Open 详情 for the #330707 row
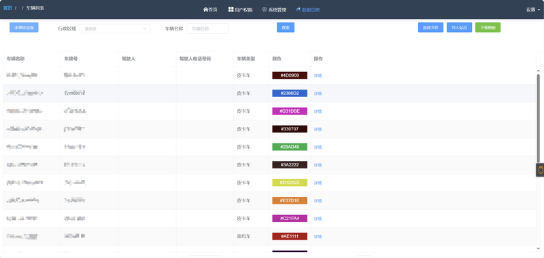The image size is (544, 258). [318, 129]
